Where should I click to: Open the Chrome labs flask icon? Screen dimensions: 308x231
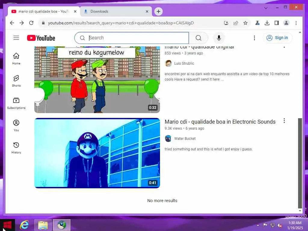257,23
